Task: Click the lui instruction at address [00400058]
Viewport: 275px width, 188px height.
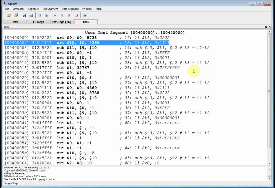Action: pyautogui.click(x=92, y=148)
